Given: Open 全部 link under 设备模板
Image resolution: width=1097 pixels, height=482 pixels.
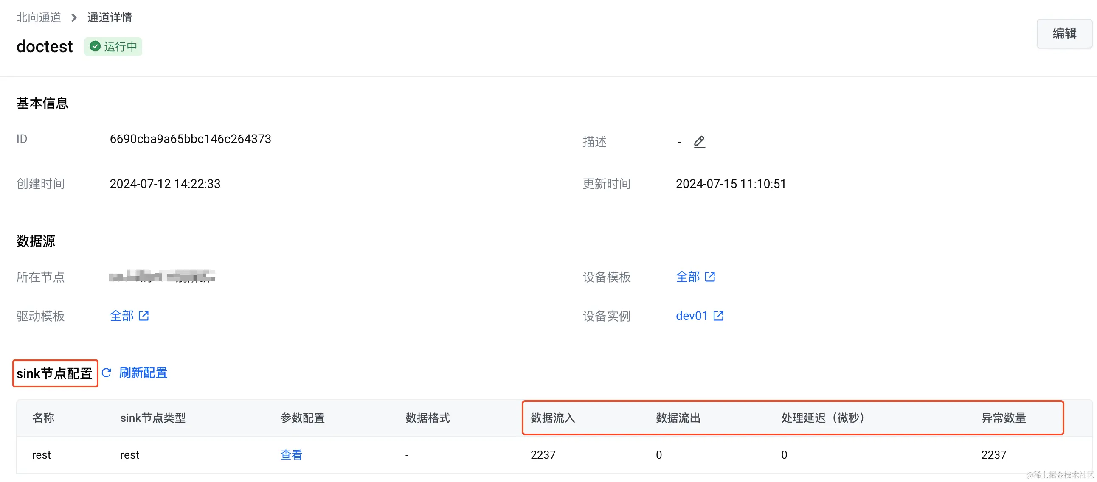Looking at the screenshot, I should click(687, 277).
